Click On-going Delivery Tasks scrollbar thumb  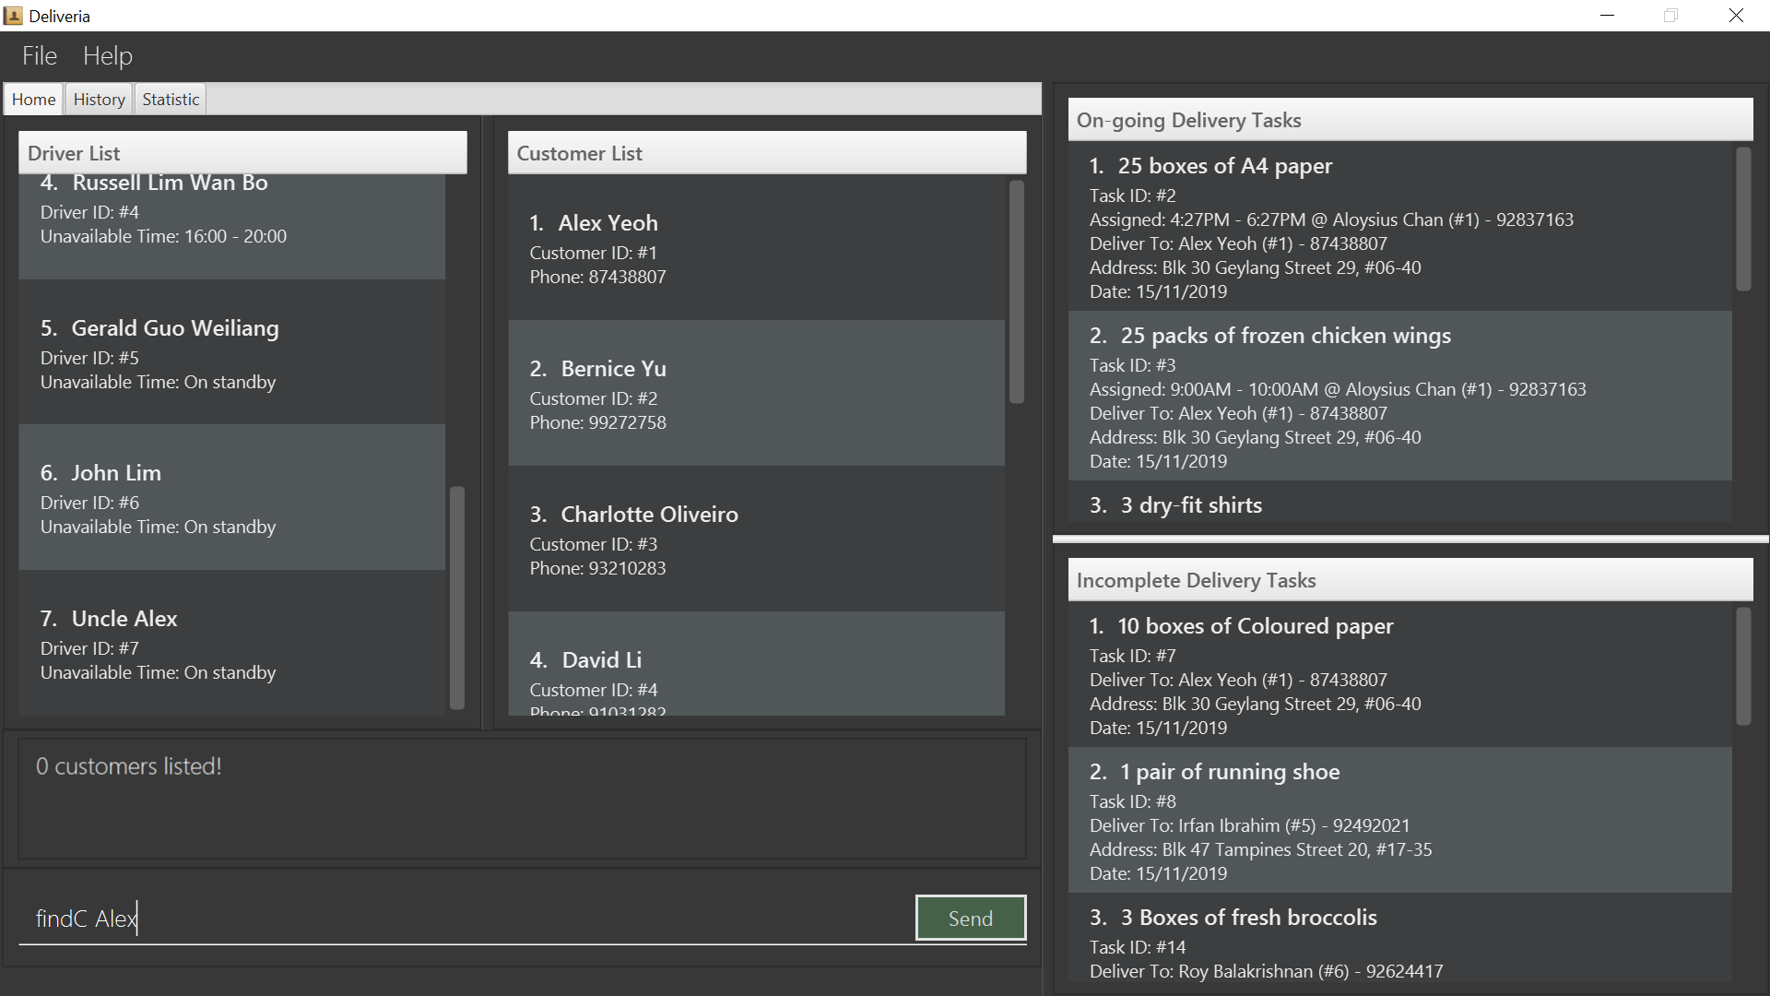[x=1743, y=219]
